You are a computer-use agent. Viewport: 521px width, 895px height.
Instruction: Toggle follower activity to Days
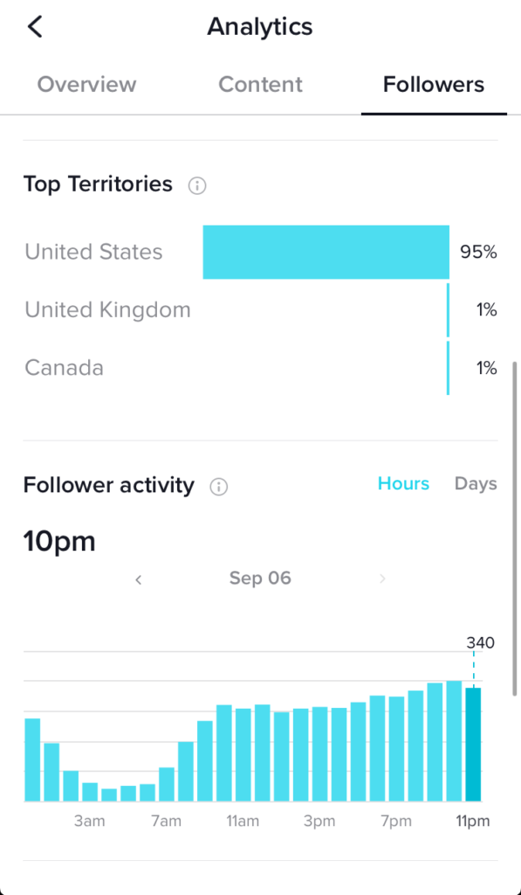[x=476, y=483]
